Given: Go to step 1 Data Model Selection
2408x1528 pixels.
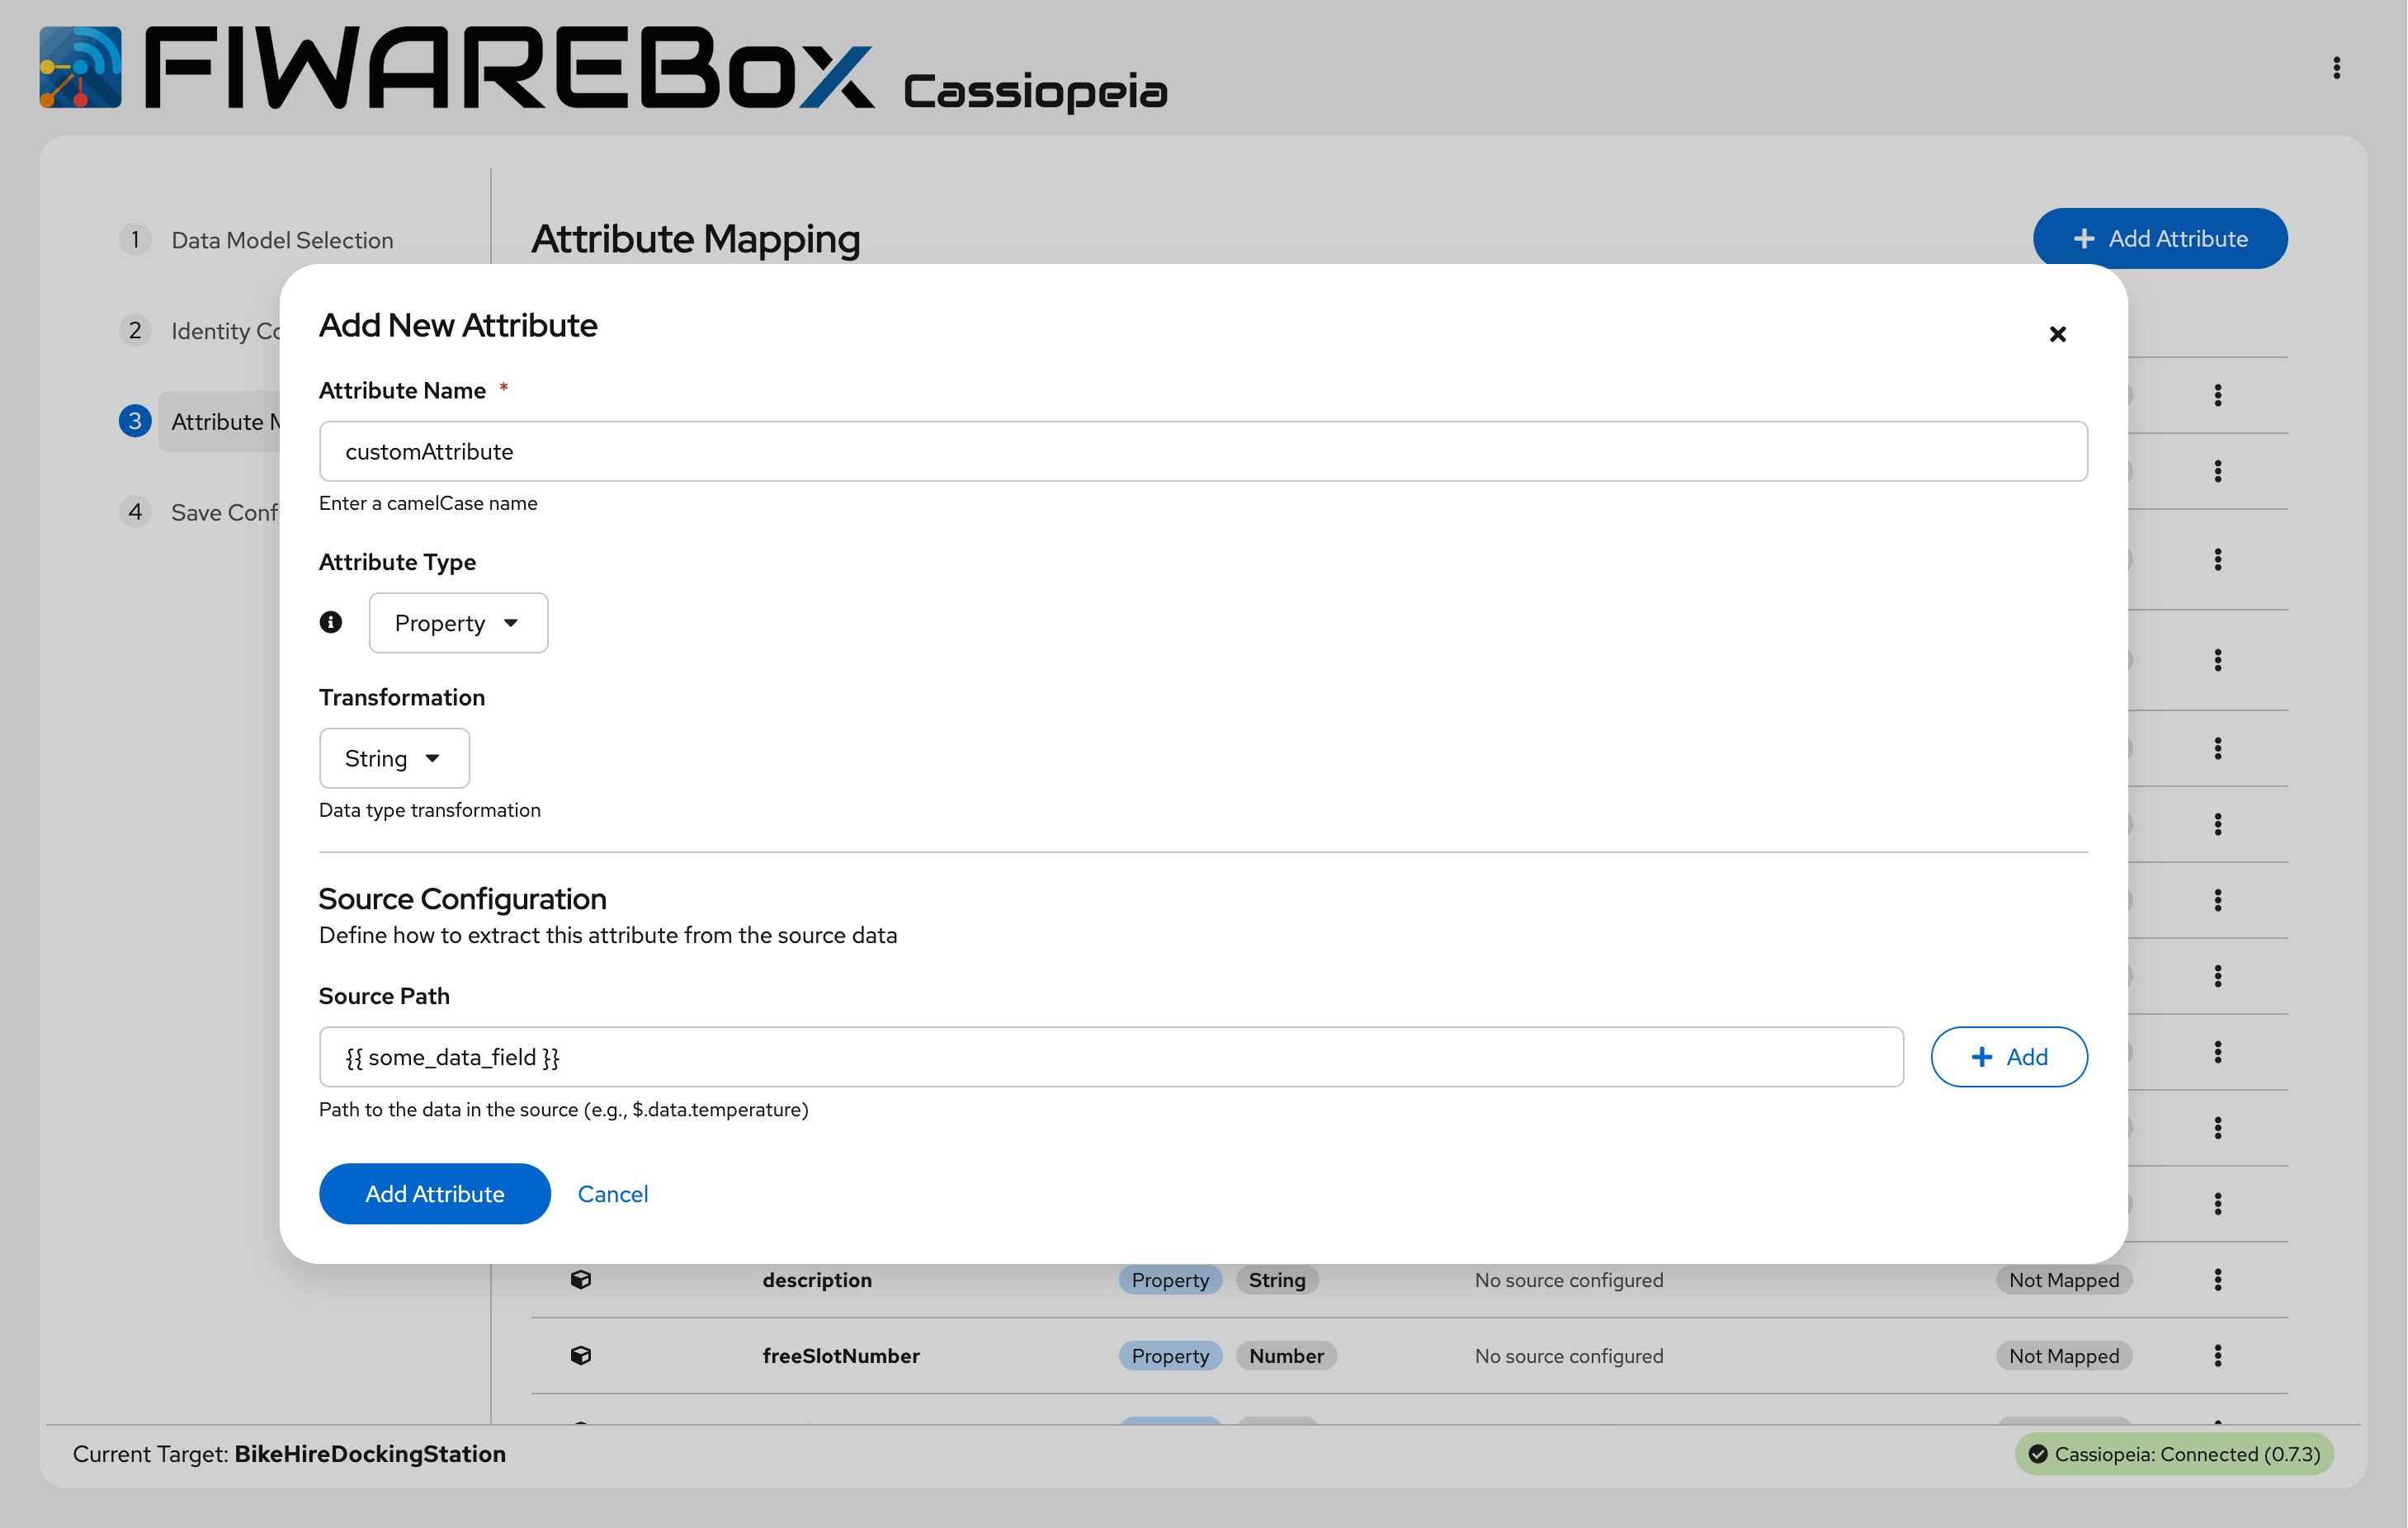Looking at the screenshot, I should (x=282, y=240).
